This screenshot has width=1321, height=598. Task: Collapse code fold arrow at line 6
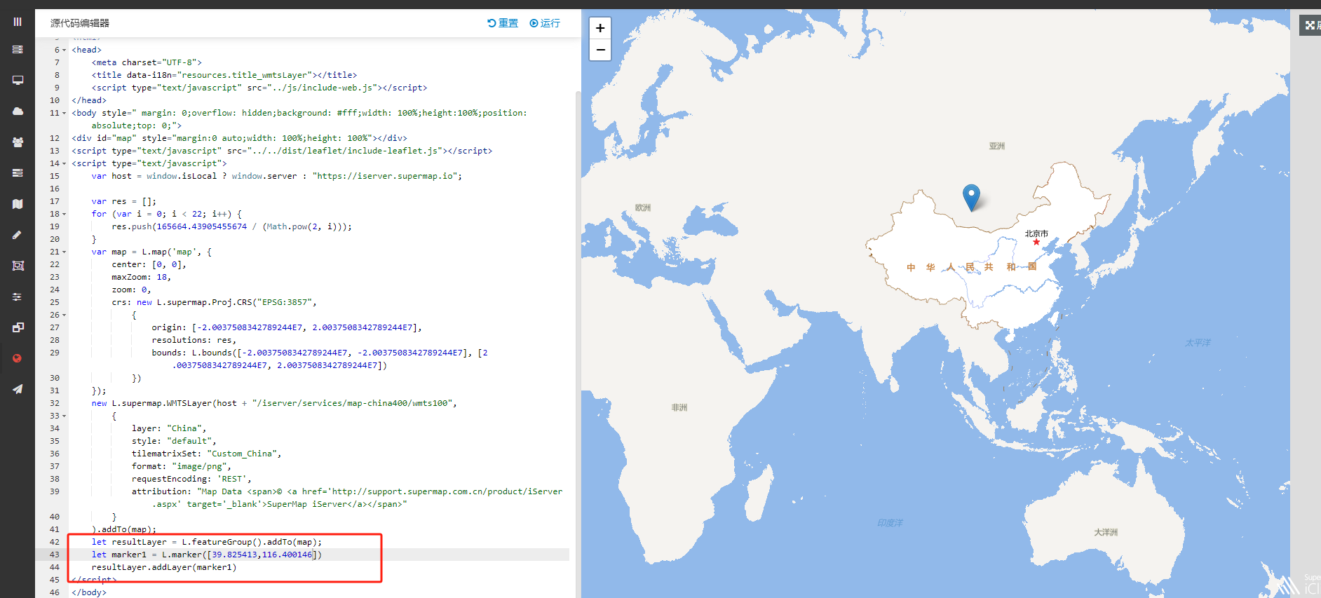point(65,50)
